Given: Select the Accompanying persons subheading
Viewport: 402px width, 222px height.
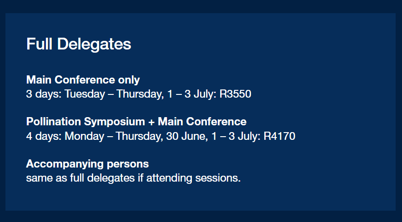Looking at the screenshot, I should pyautogui.click(x=87, y=164).
